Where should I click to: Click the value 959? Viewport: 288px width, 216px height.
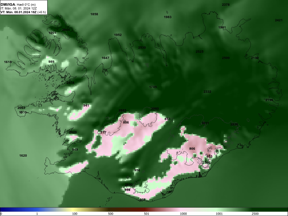128,190
